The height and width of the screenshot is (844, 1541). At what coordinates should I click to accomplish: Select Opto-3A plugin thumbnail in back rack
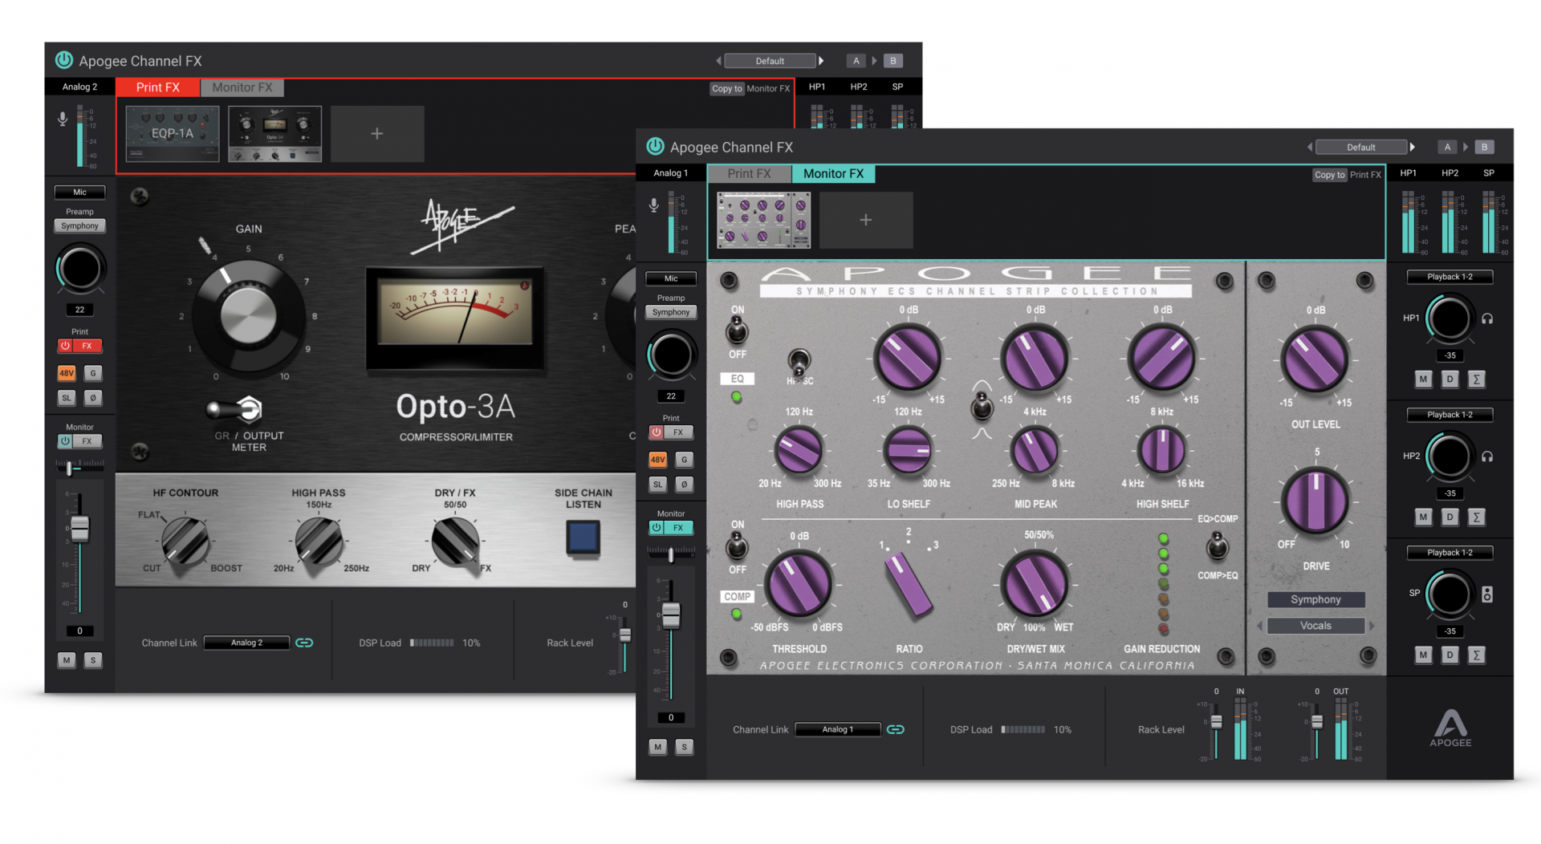coord(274,134)
